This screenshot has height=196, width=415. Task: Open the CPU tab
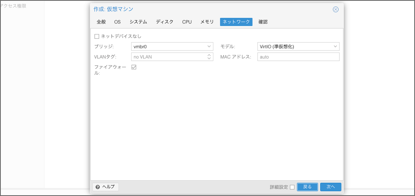(187, 22)
